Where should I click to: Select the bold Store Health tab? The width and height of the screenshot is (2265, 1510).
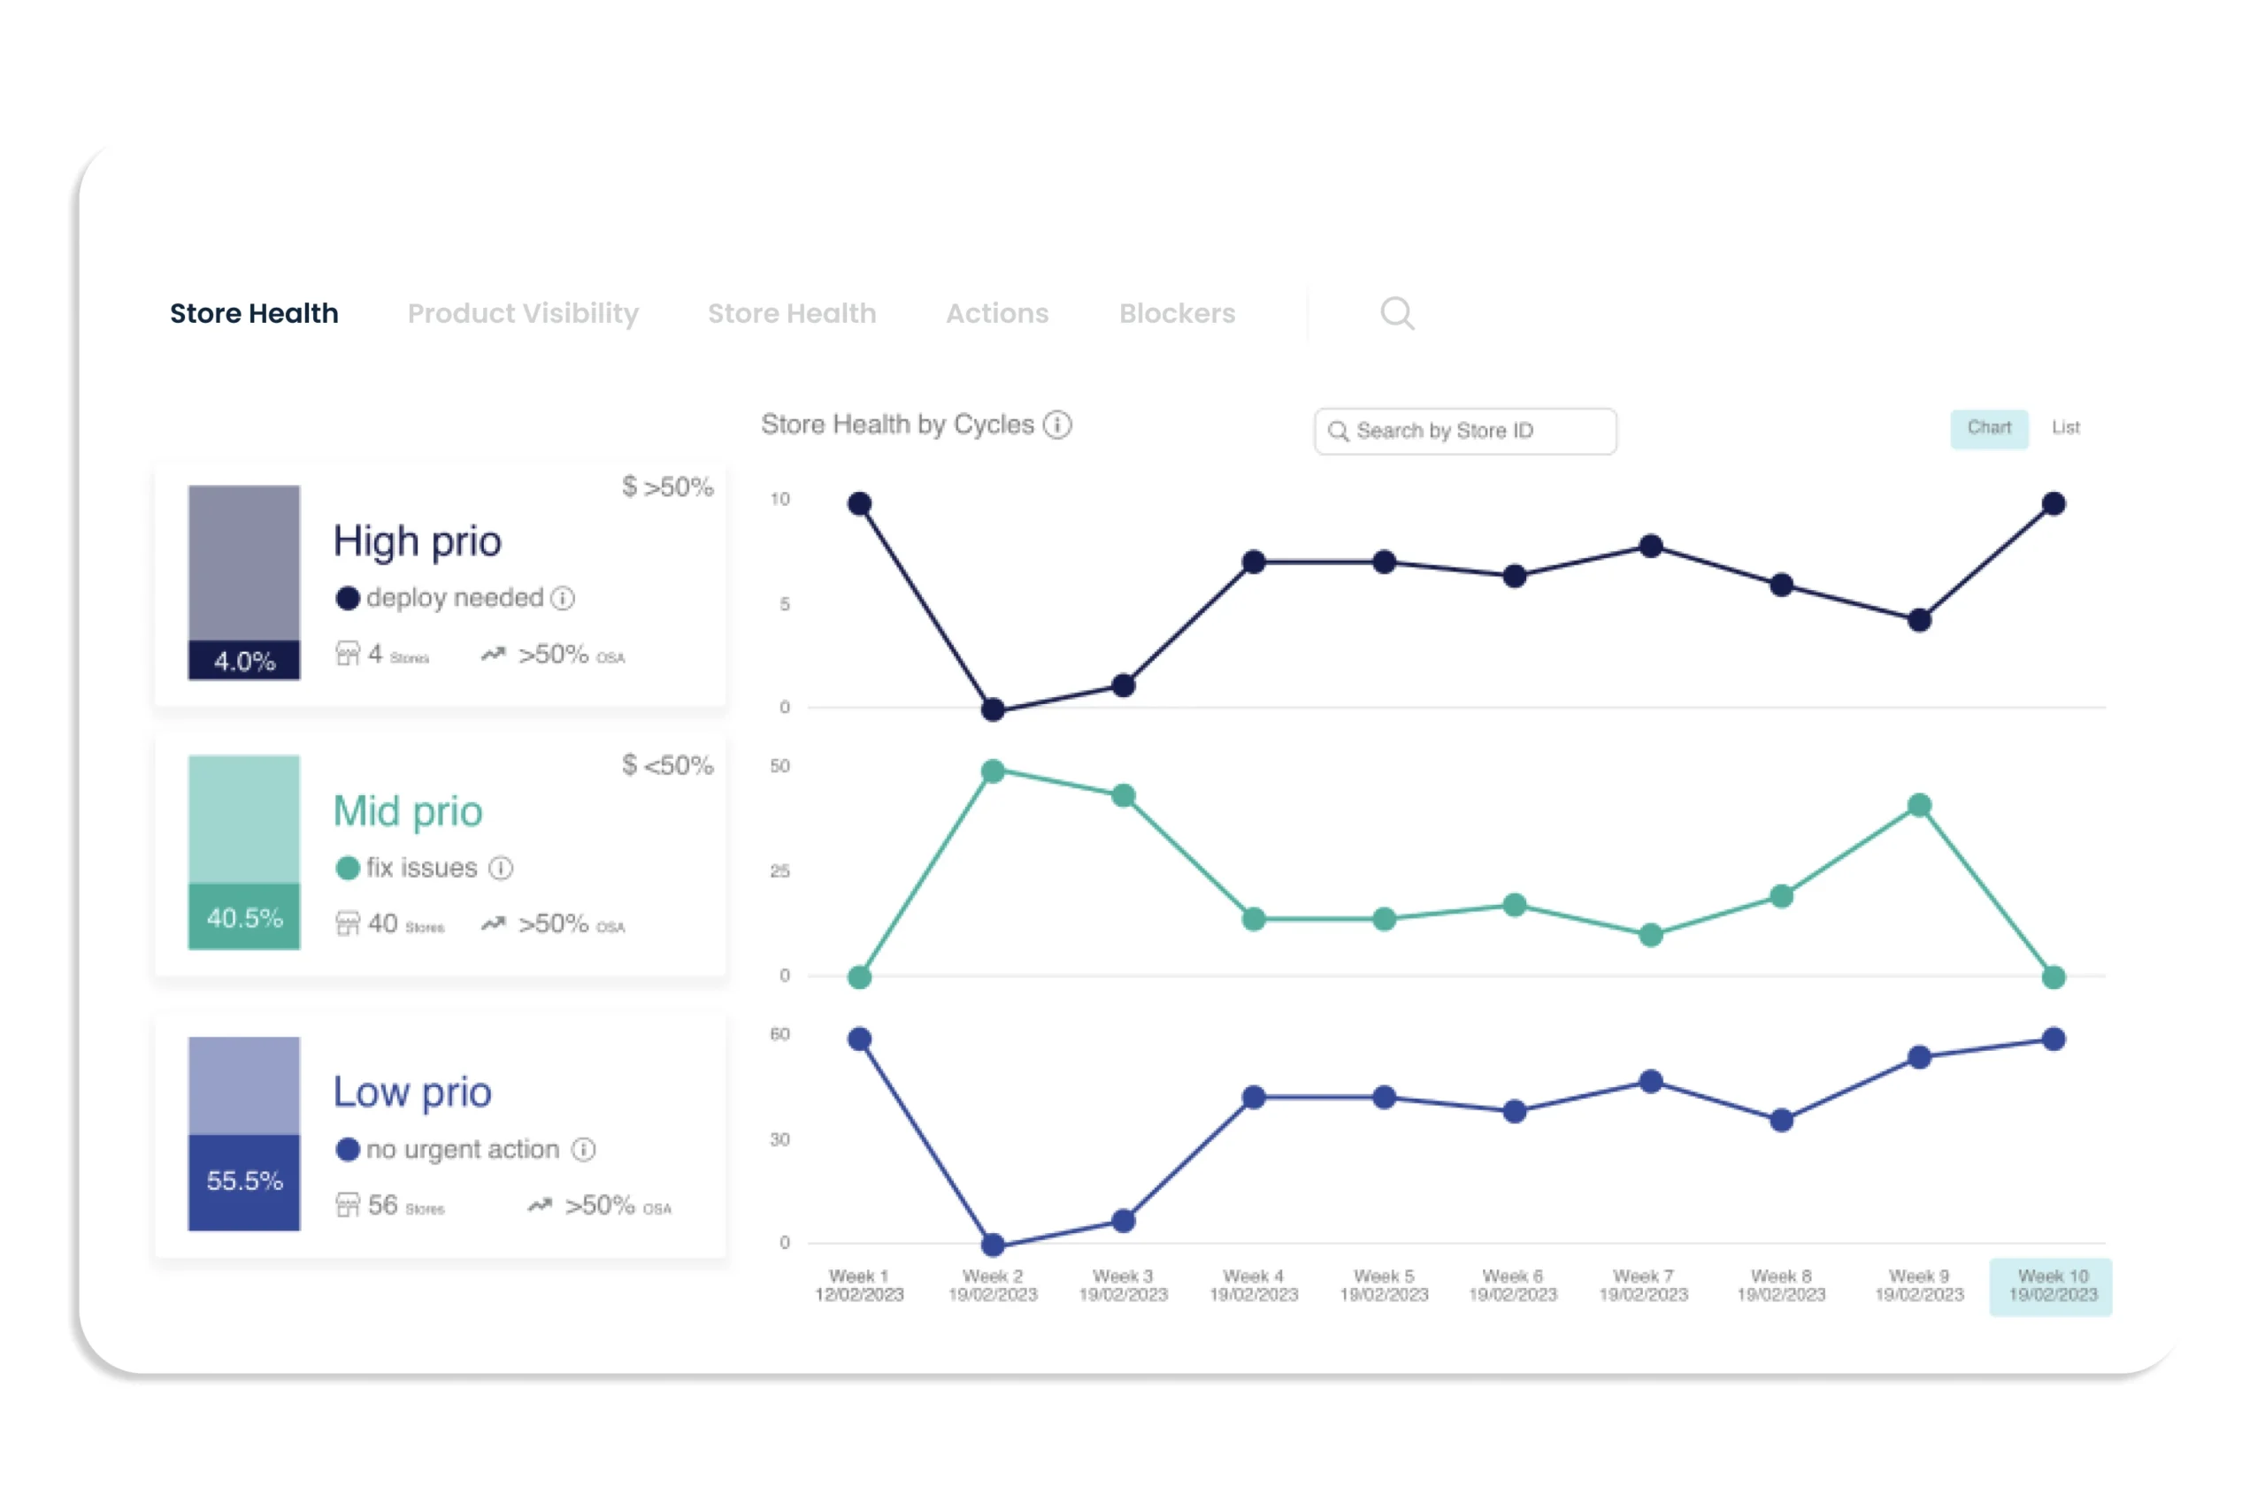coord(254,313)
